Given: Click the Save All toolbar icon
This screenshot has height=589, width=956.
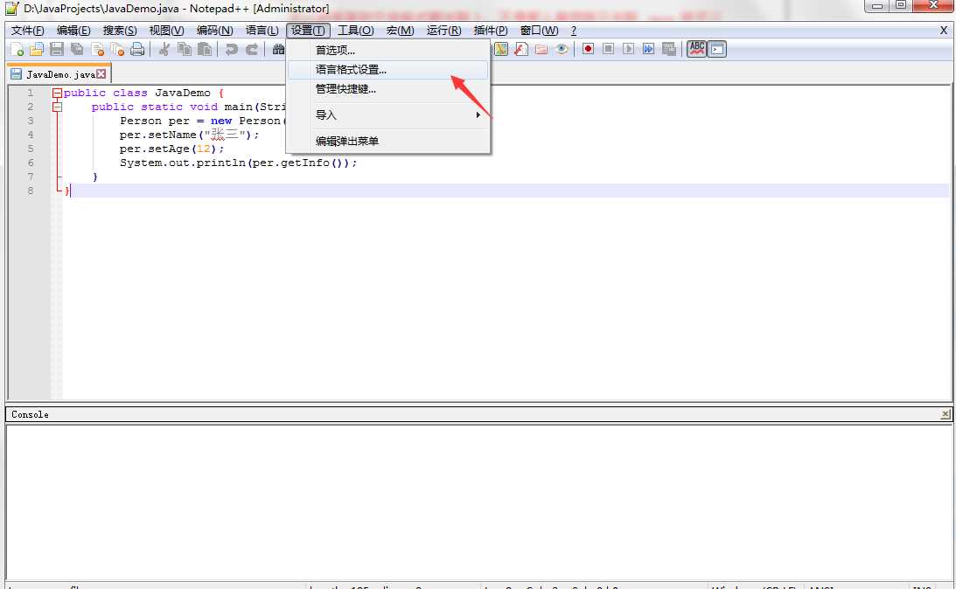Looking at the screenshot, I should [77, 49].
